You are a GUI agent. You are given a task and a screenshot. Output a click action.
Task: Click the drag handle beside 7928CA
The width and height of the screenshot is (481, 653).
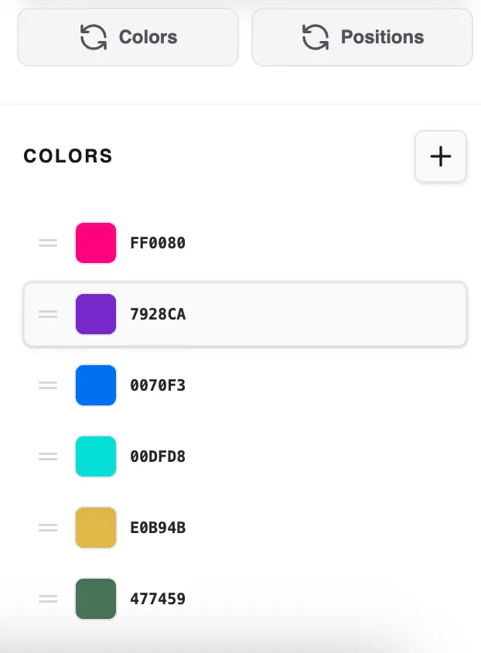[48, 314]
